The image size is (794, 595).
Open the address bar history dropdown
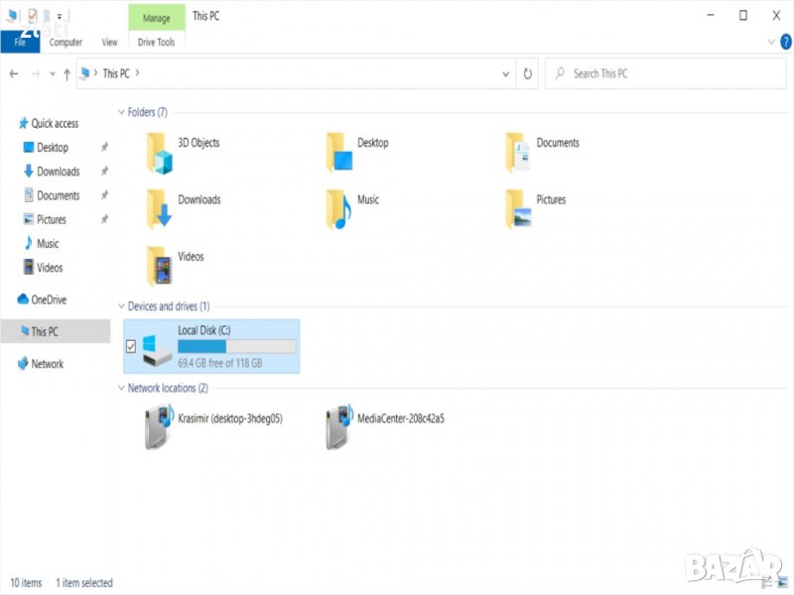click(506, 73)
